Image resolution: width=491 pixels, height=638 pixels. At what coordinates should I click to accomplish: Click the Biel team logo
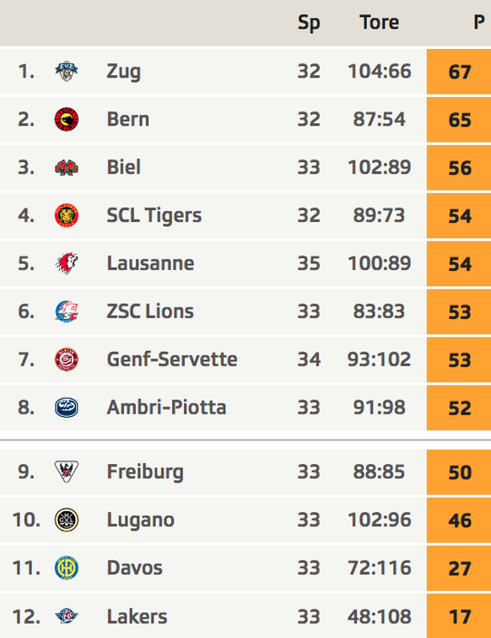coord(67,168)
